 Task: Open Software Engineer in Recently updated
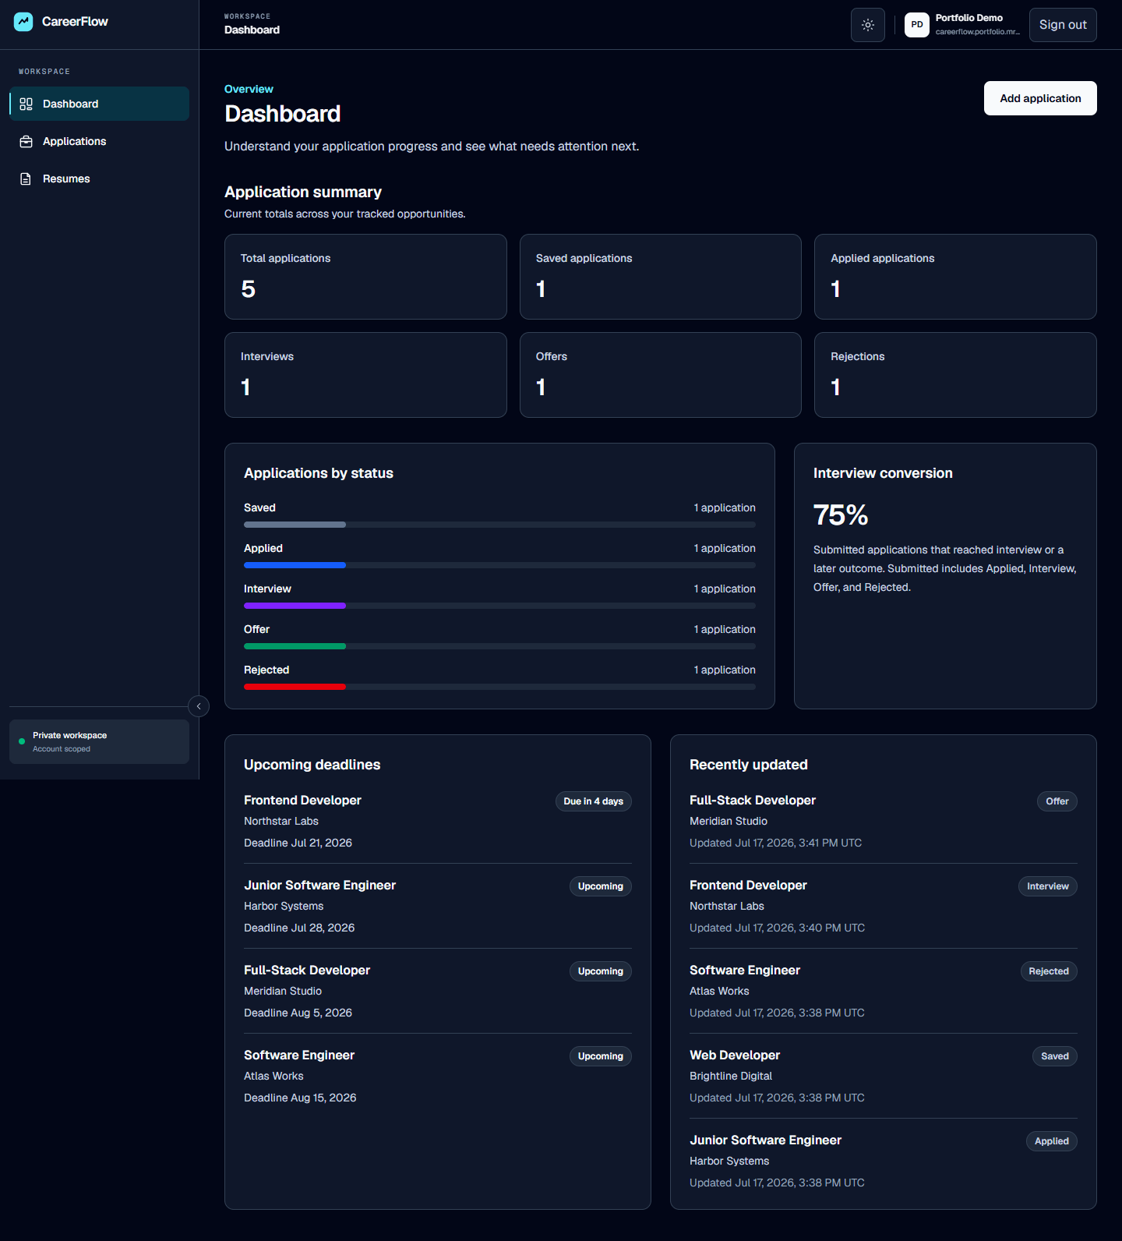(x=745, y=971)
